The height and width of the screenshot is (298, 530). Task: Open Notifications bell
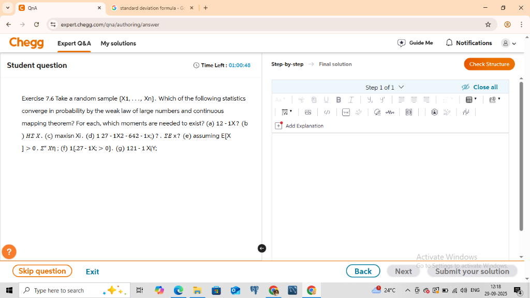click(468, 42)
